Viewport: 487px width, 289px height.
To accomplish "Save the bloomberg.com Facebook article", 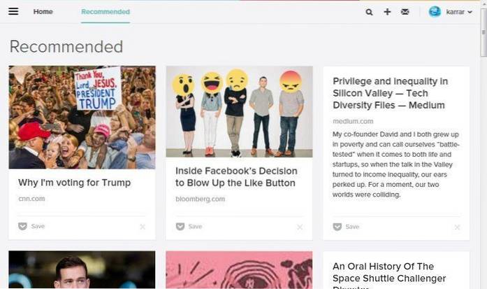I will [189, 227].
